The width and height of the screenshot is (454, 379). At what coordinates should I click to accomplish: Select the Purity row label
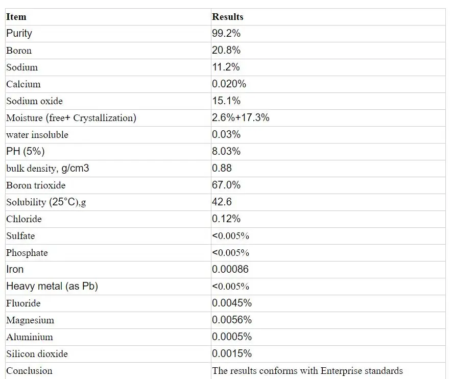point(19,34)
